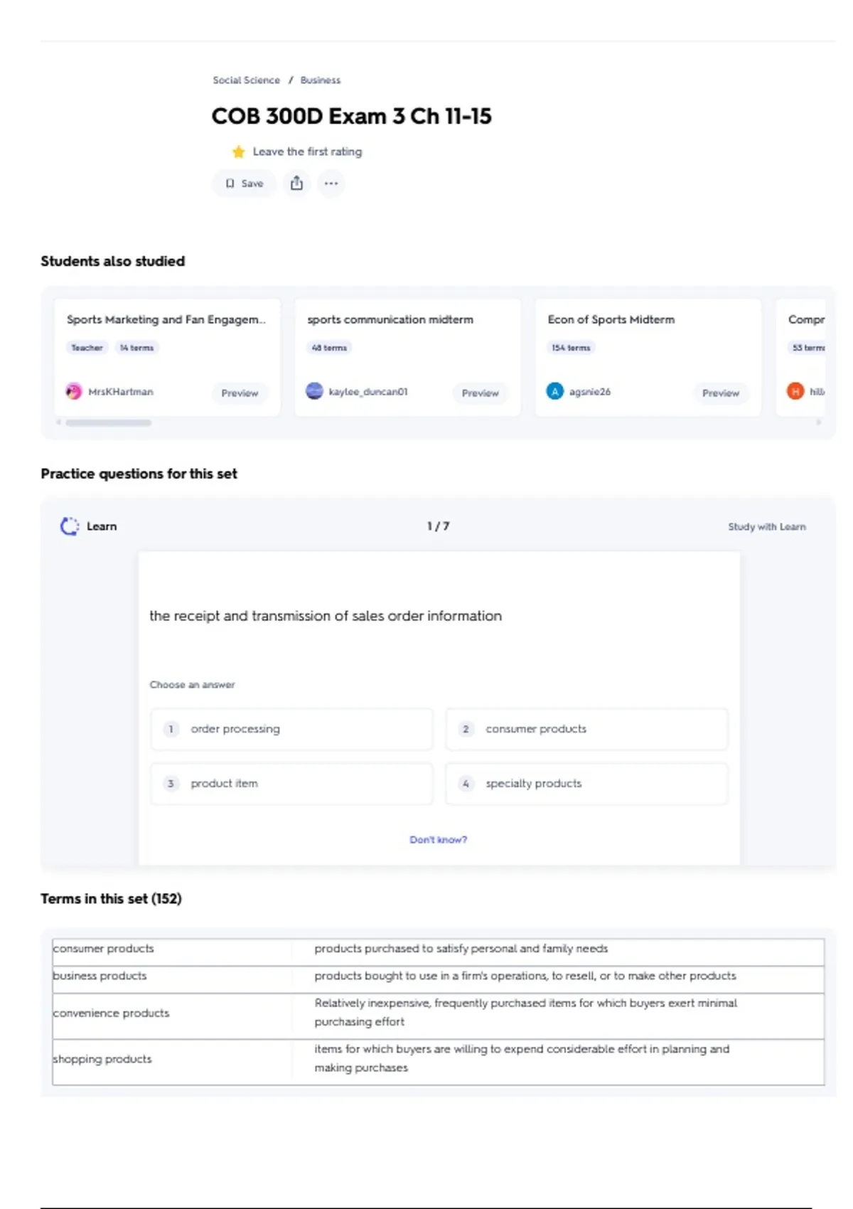Open the Social Science breadcrumb
This screenshot has height=1209, width=853.
(x=246, y=80)
